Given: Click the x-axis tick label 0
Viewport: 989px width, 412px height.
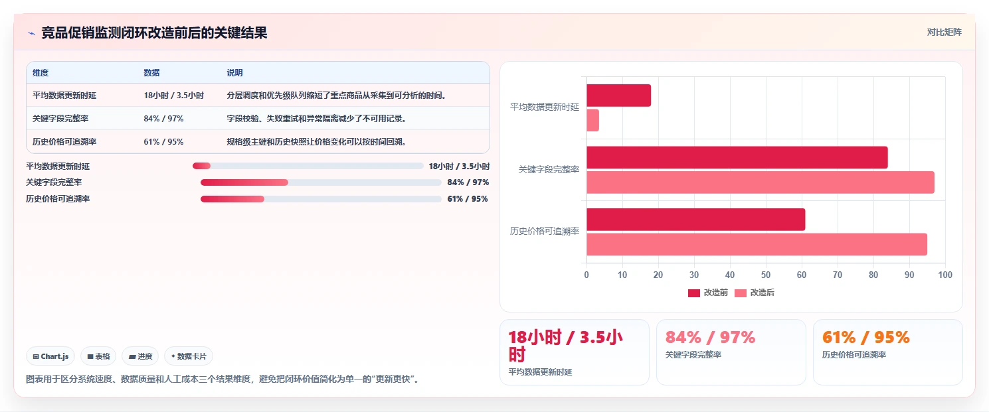Looking at the screenshot, I should click(x=586, y=275).
